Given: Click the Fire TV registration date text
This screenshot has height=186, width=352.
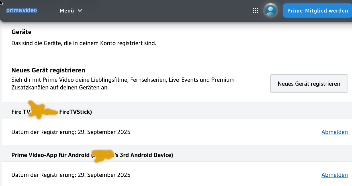Looking at the screenshot, I should point(71,132).
